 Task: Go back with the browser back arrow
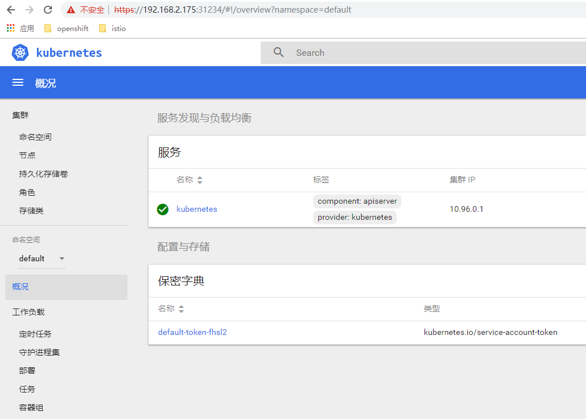(x=11, y=10)
